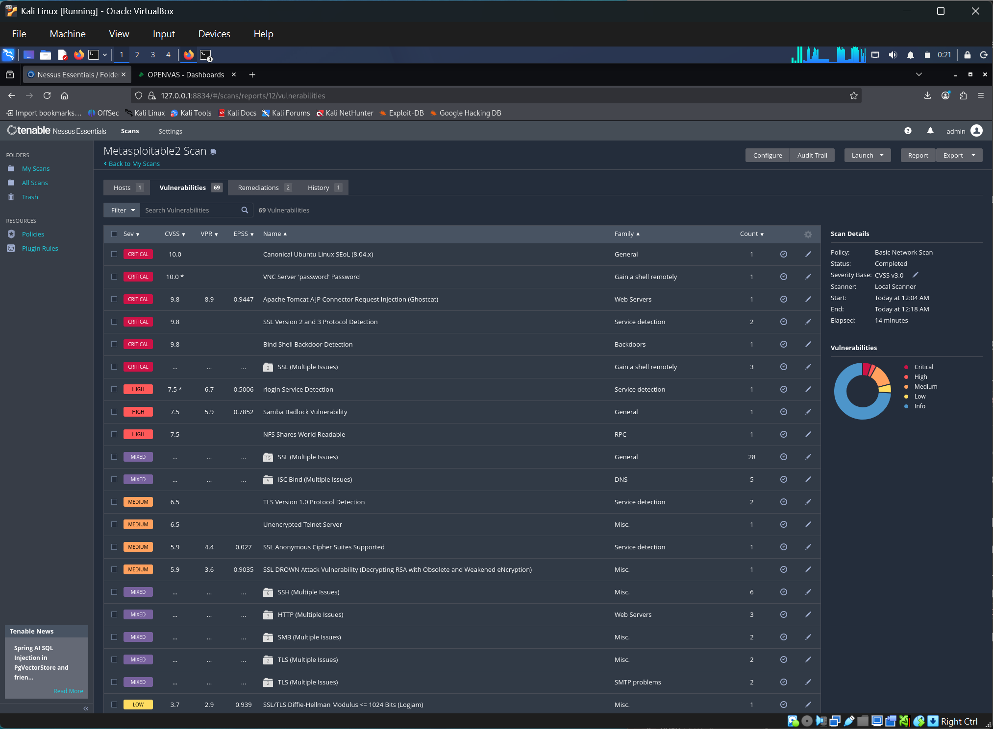The image size is (993, 729).
Task: Collapse the sidebar with double chevron
Action: 86,708
